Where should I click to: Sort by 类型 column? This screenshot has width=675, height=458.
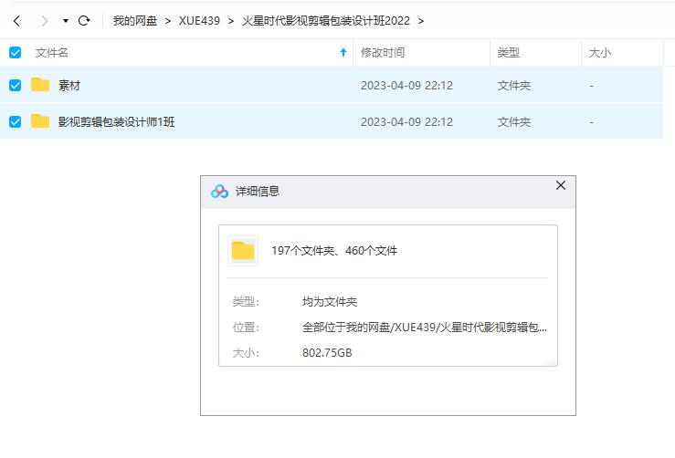point(509,53)
